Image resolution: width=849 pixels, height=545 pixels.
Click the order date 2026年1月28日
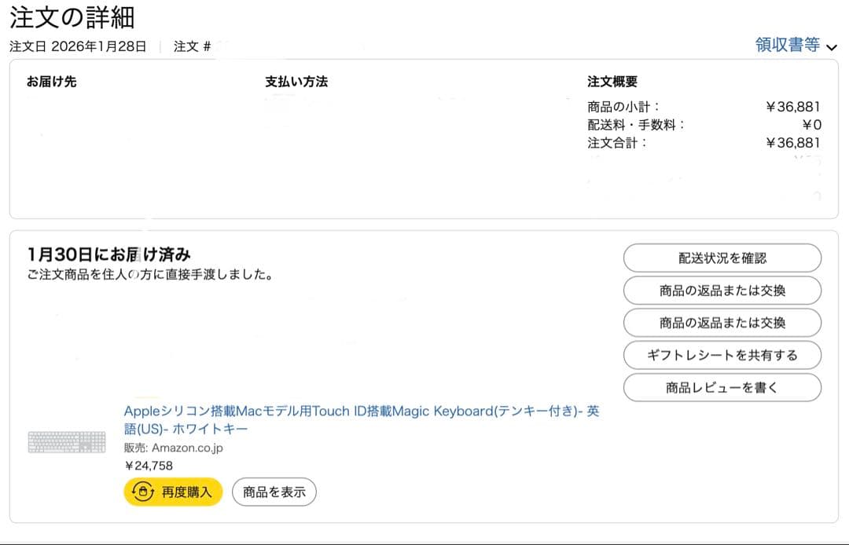98,46
